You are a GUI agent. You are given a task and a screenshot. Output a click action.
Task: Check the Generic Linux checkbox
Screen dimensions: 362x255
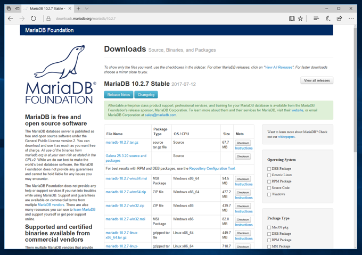point(269,175)
